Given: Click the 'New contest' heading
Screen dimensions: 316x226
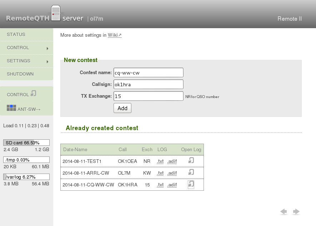Looking at the screenshot, I should 81,60.
